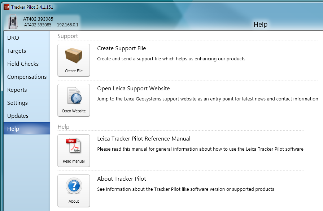Screen dimensions: 323x211
Task: Go to Settings in the sidebar
Action: (x=17, y=103)
